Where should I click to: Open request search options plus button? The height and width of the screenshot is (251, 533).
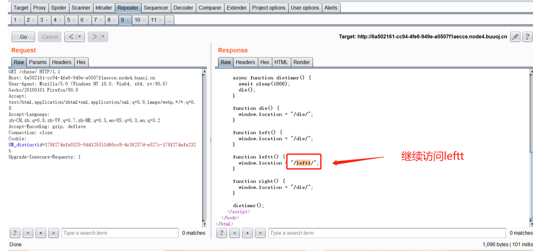tap(41, 233)
